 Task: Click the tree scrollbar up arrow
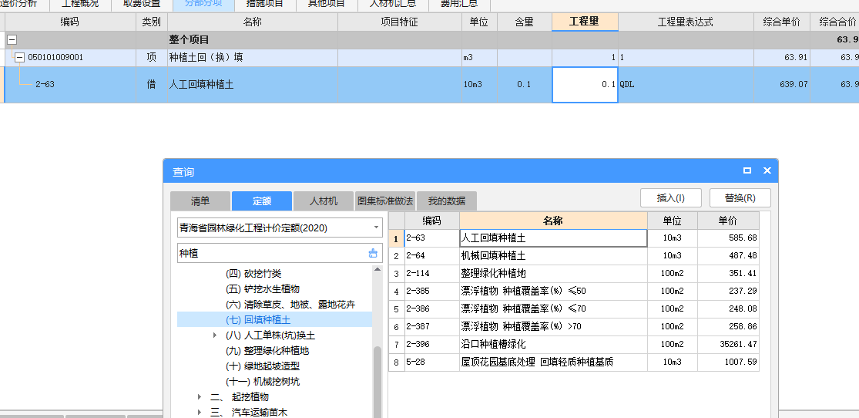point(377,269)
